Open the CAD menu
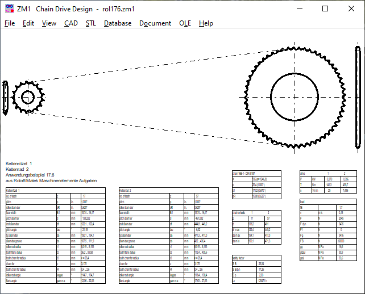Image resolution: width=365 pixels, height=294 pixels. pos(71,23)
